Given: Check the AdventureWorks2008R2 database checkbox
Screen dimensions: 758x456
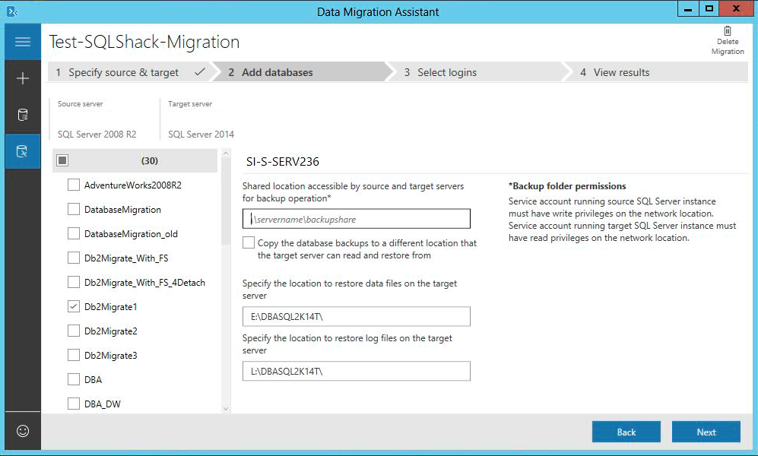Looking at the screenshot, I should tap(74, 185).
